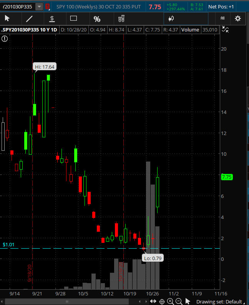Click the red link color box beside symbol
Image resolution: width=249 pixels, height=305 pixels.
[47, 7]
